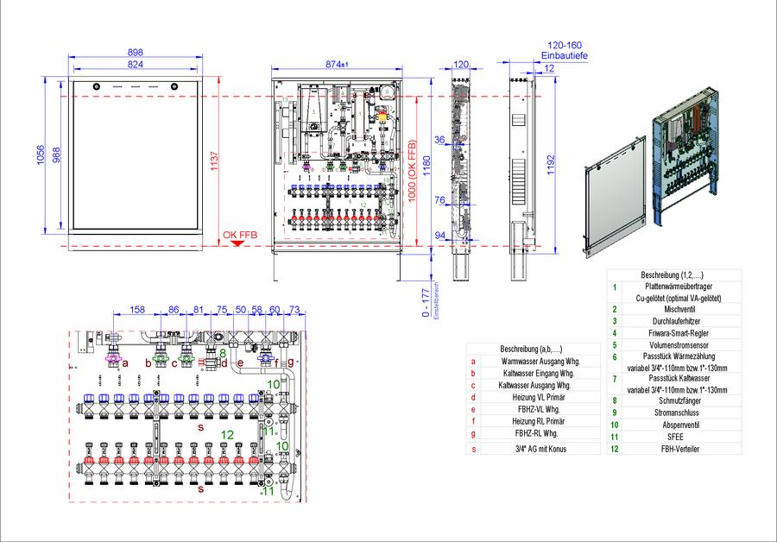Select the Friwara-Smart-Regler legend entry
This screenshot has height=542, width=777.
click(678, 333)
